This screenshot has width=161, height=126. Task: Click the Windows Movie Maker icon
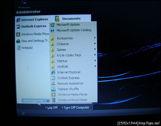click(x=54, y=100)
